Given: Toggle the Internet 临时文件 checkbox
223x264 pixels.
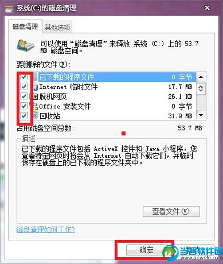Looking at the screenshot, I should click(x=24, y=87).
